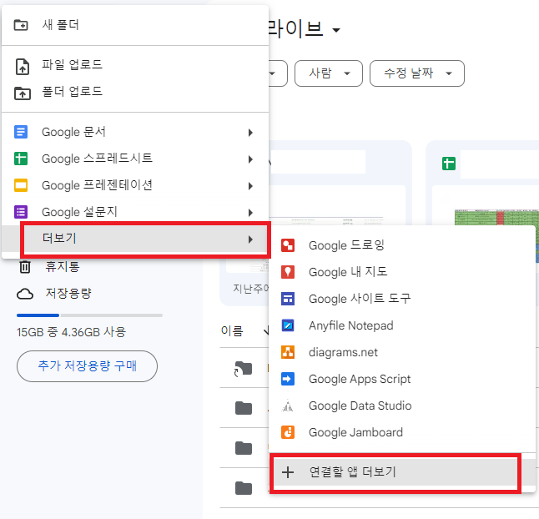Expand the Google 프레젠테이션 submenu arrow
Screen dimensions: 539x519
point(250,186)
